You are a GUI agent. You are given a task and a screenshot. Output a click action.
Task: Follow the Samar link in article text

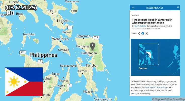point(133,93)
